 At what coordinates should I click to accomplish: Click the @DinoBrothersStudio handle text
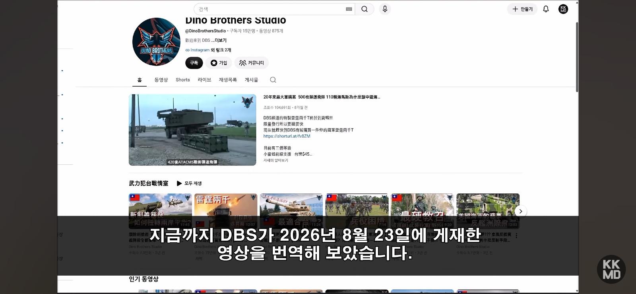pyautogui.click(x=206, y=31)
